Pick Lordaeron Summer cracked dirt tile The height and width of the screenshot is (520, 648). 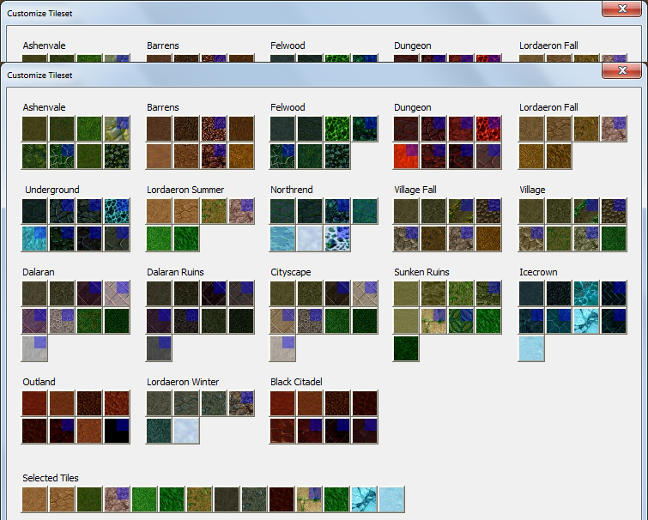186,211
